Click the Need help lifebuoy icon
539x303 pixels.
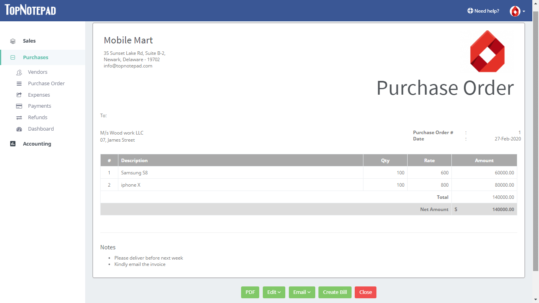(470, 11)
